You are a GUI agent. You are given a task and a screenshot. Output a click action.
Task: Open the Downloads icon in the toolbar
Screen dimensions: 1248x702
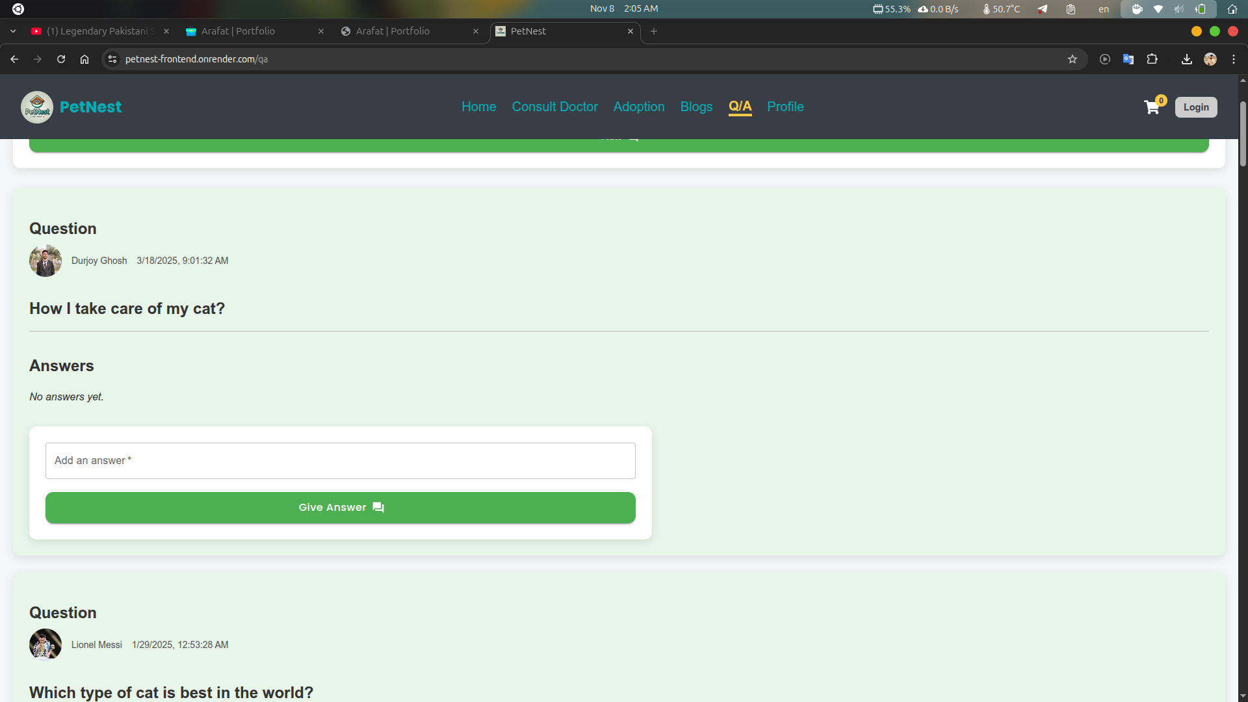pyautogui.click(x=1186, y=59)
